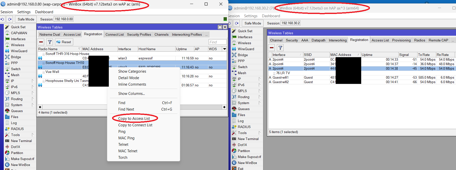The height and width of the screenshot is (170, 456).
Task: Expand Tools submenu in left sidebar
Action: tap(33, 135)
